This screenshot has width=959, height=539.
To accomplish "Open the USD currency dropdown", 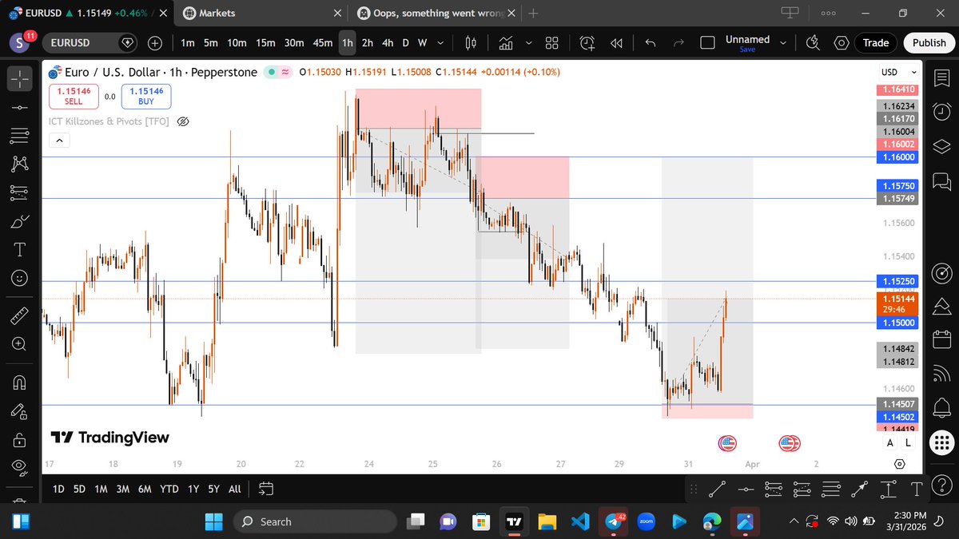I will tap(897, 72).
